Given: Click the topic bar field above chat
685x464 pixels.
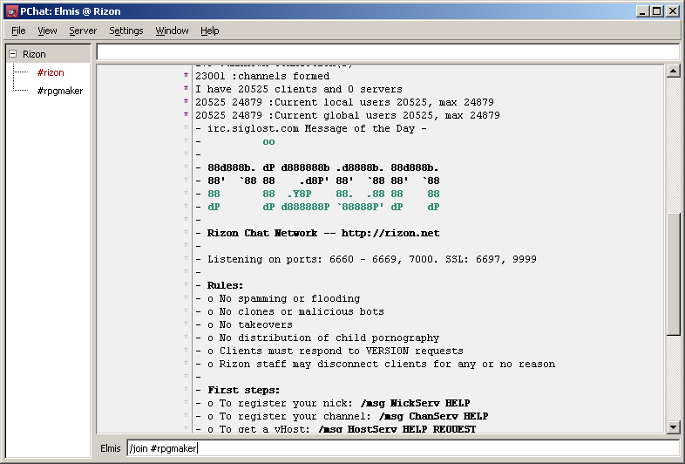Looking at the screenshot, I should (x=388, y=52).
